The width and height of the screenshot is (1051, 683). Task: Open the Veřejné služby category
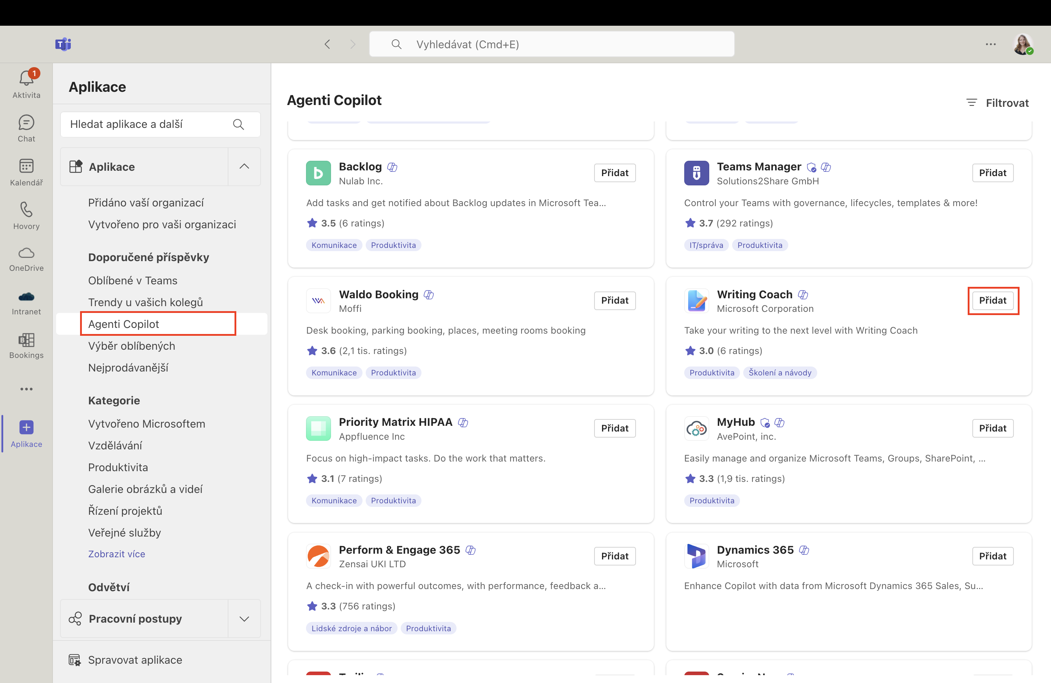pyautogui.click(x=124, y=533)
